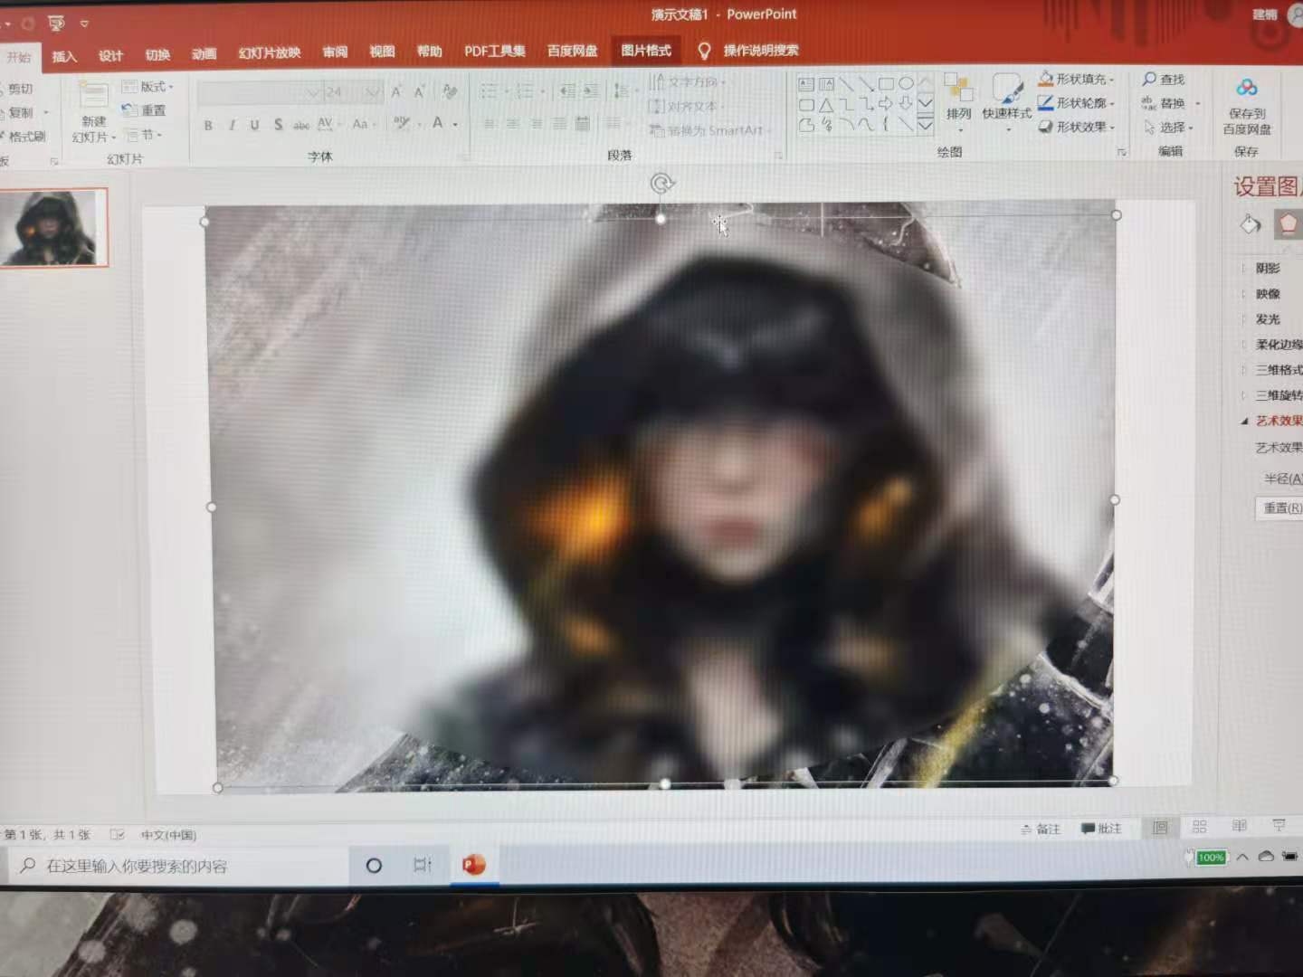
Task: Select the oval shape in shapes gallery
Action: (906, 84)
